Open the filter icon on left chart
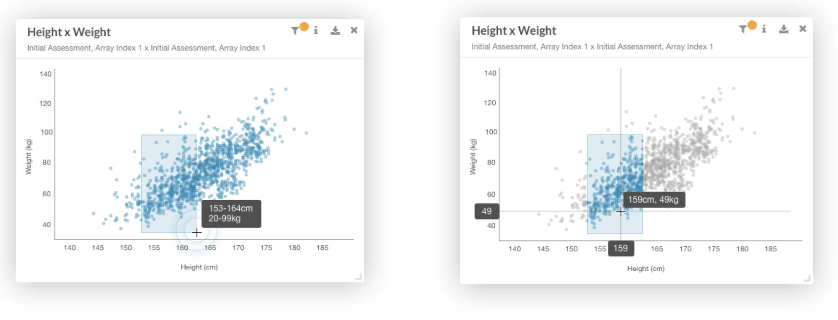The height and width of the screenshot is (320, 838). tap(295, 31)
